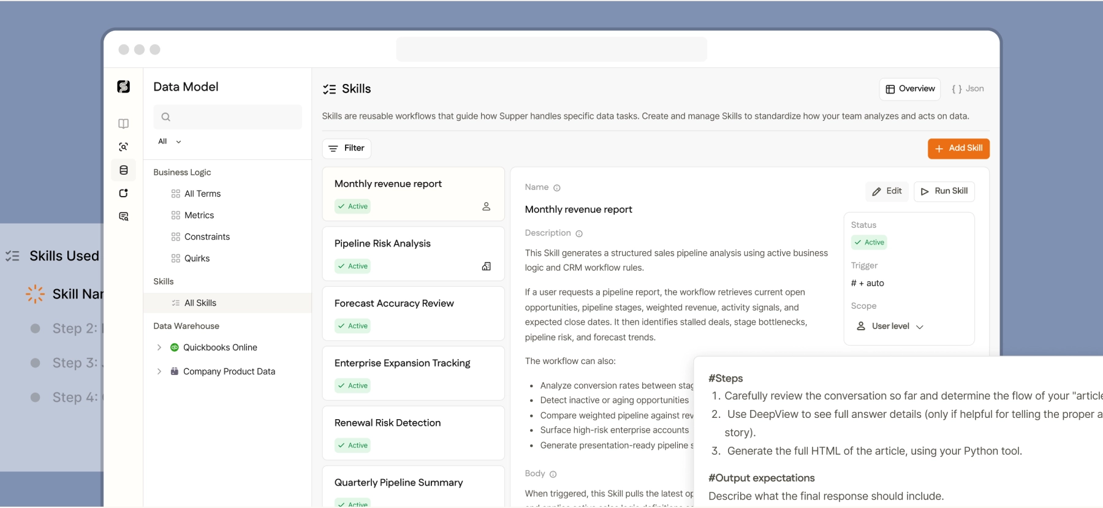Select the Monthly revenue report skill card

pyautogui.click(x=414, y=194)
